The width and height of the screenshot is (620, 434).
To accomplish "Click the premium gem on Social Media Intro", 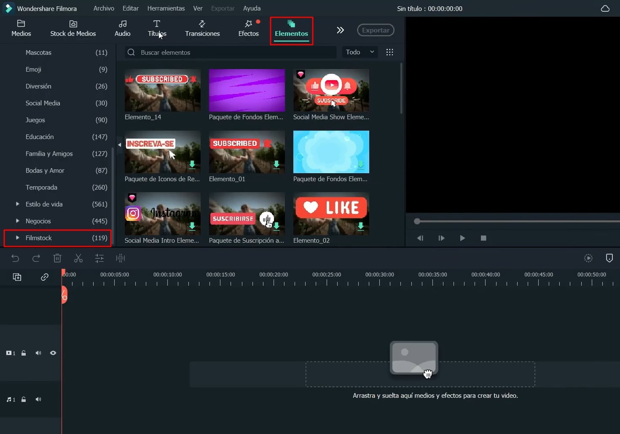I will pos(132,198).
